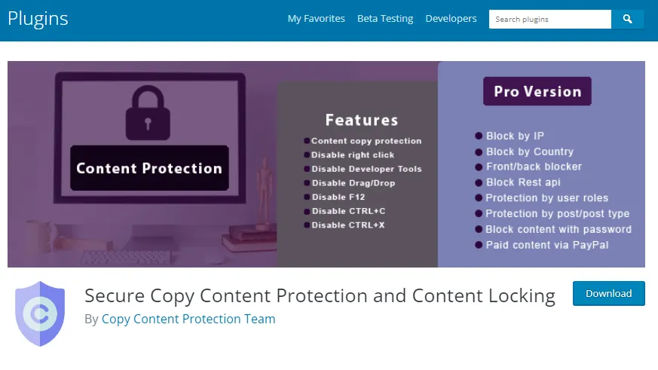Open the Developers menu link

[451, 19]
